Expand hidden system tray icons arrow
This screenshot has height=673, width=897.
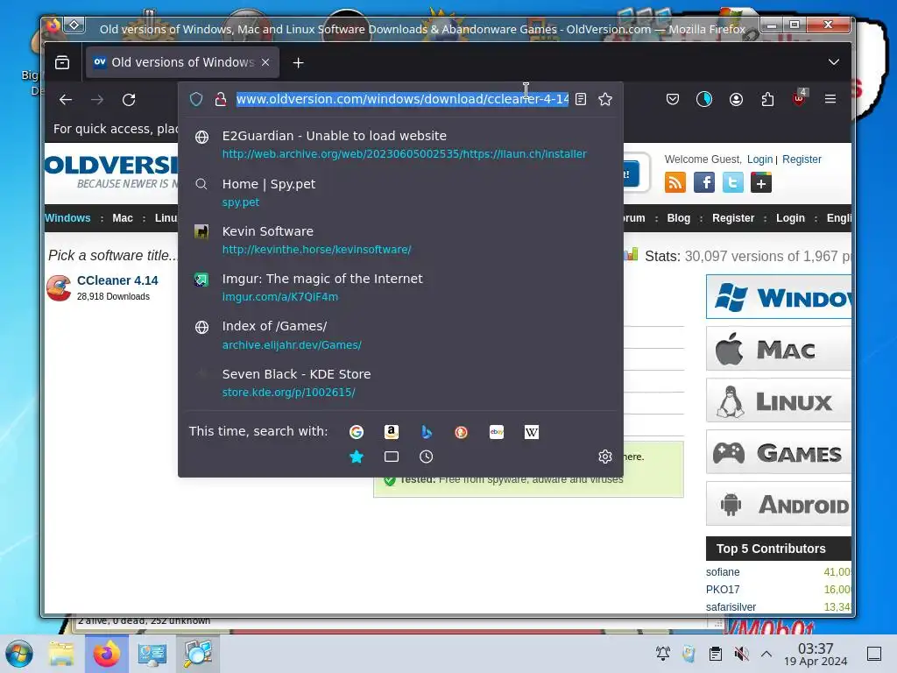pyautogui.click(x=766, y=654)
